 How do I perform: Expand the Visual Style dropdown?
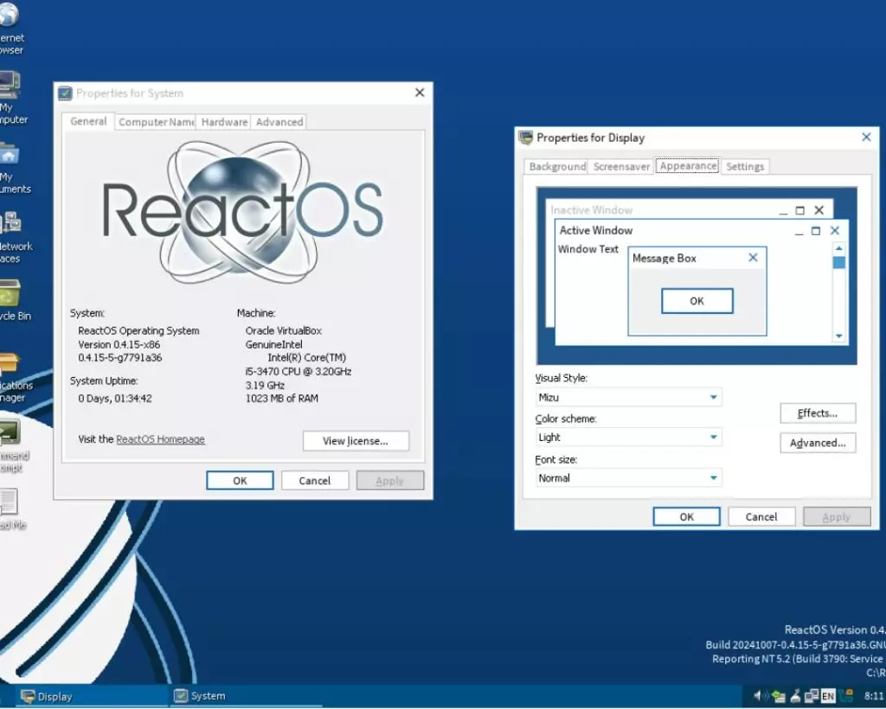point(628,398)
